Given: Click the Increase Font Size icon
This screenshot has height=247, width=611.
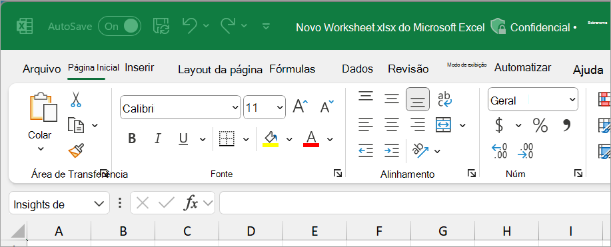Looking at the screenshot, I should (300, 107).
